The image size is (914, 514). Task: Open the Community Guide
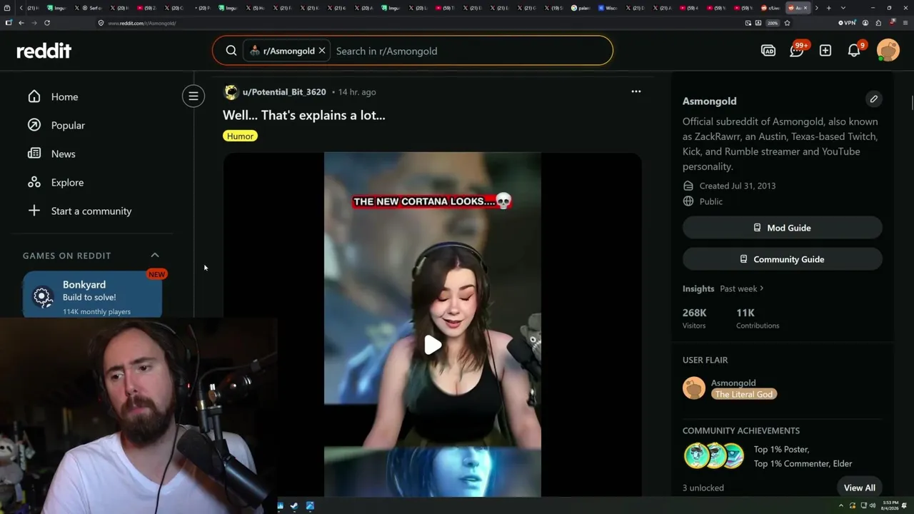tap(783, 259)
